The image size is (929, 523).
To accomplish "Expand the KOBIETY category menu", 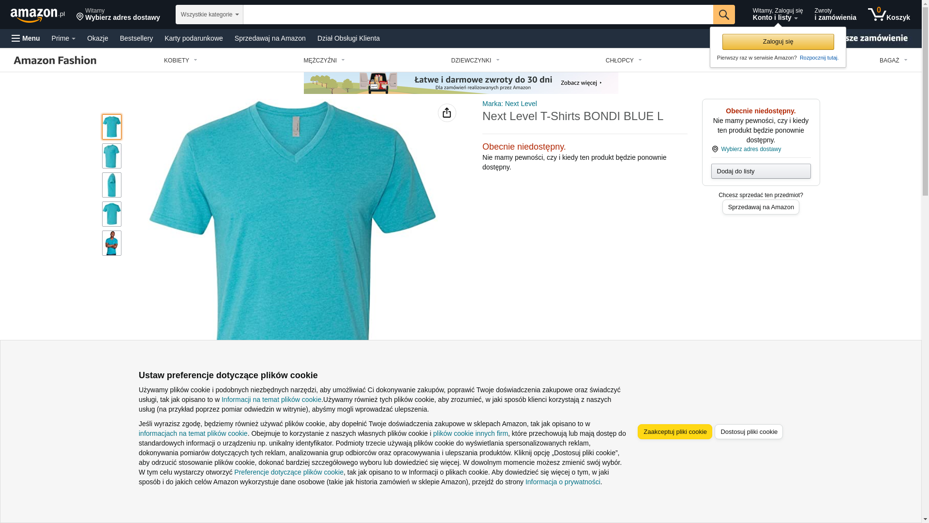I will click(x=180, y=61).
